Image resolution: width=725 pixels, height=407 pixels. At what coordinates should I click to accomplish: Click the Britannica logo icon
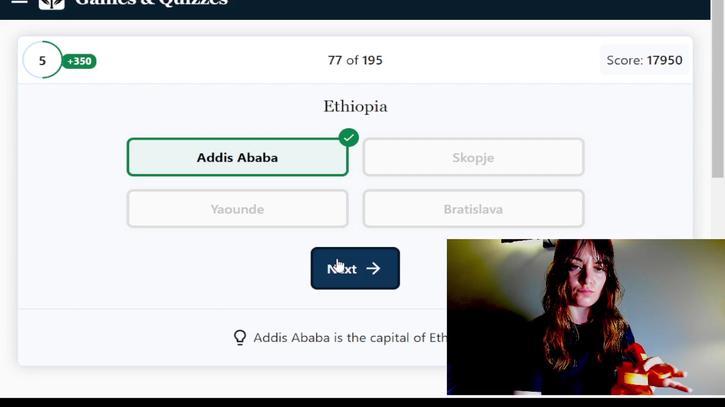(52, 4)
